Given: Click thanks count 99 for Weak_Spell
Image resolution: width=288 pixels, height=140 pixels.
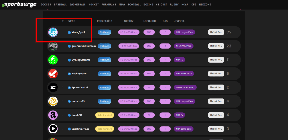Looking at the screenshot, I should (x=229, y=32).
